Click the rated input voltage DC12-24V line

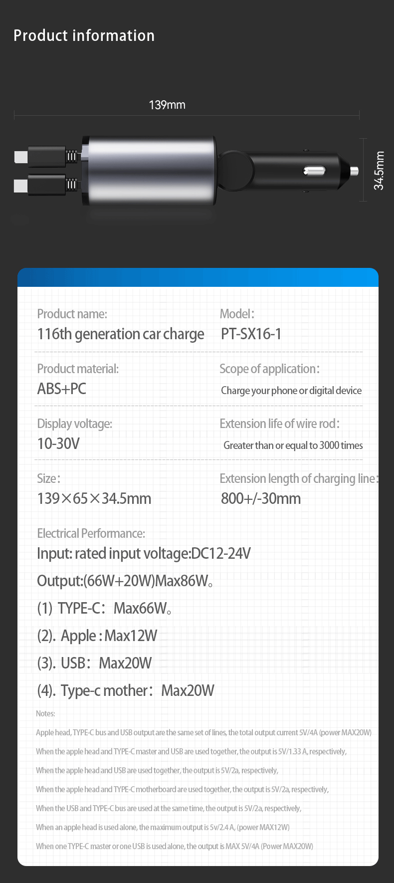(144, 553)
